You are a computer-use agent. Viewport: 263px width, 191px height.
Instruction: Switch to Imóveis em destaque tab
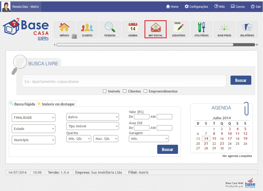click(x=56, y=104)
